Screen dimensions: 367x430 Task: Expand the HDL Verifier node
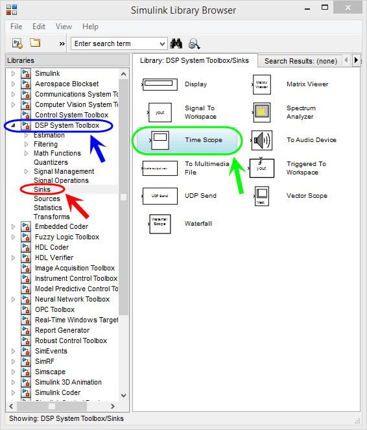(13, 257)
